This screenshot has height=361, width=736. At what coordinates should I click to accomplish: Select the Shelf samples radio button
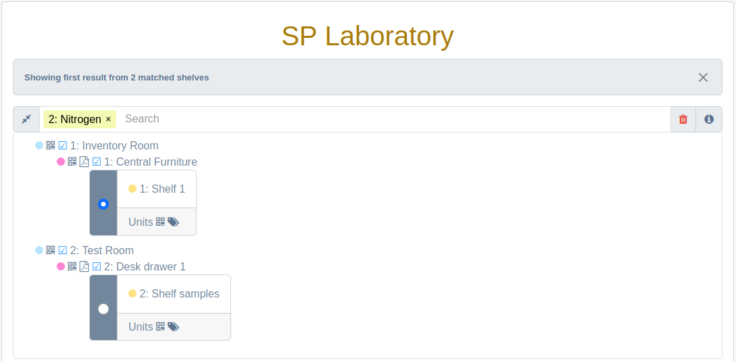103,309
